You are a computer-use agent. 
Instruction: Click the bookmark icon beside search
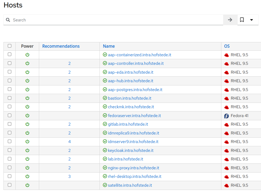click(242, 20)
